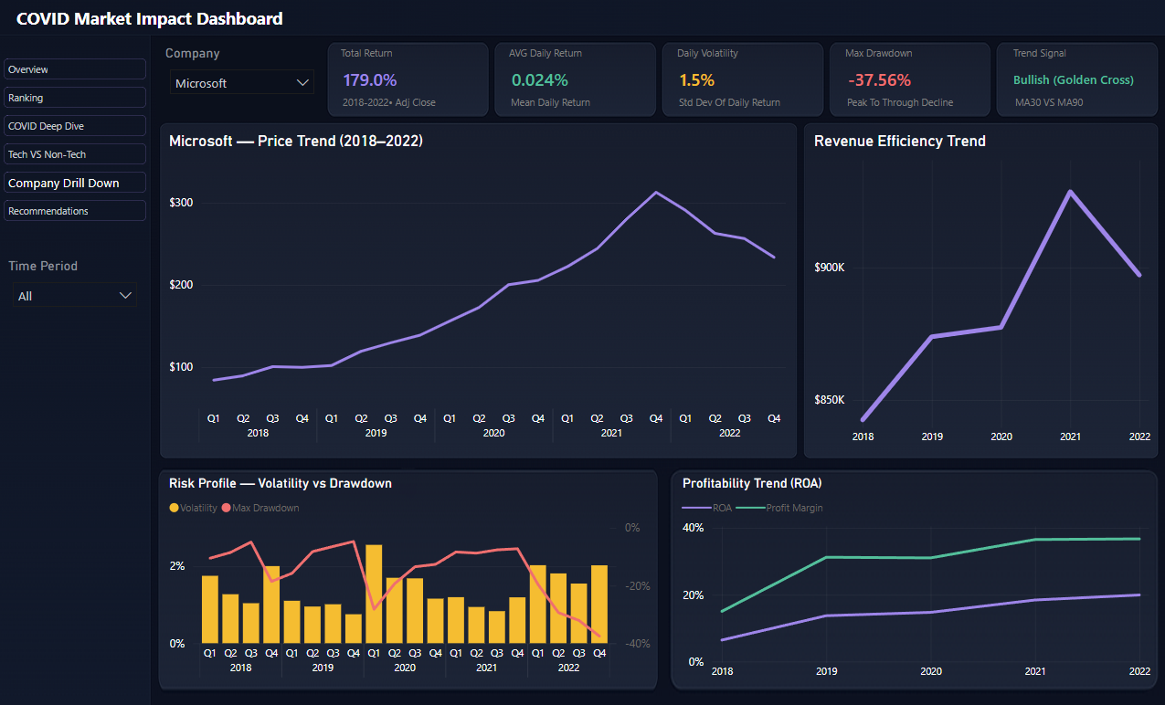Click the Microsoft Price Trend chart title
Viewport: 1165px width, 705px height.
click(x=296, y=141)
